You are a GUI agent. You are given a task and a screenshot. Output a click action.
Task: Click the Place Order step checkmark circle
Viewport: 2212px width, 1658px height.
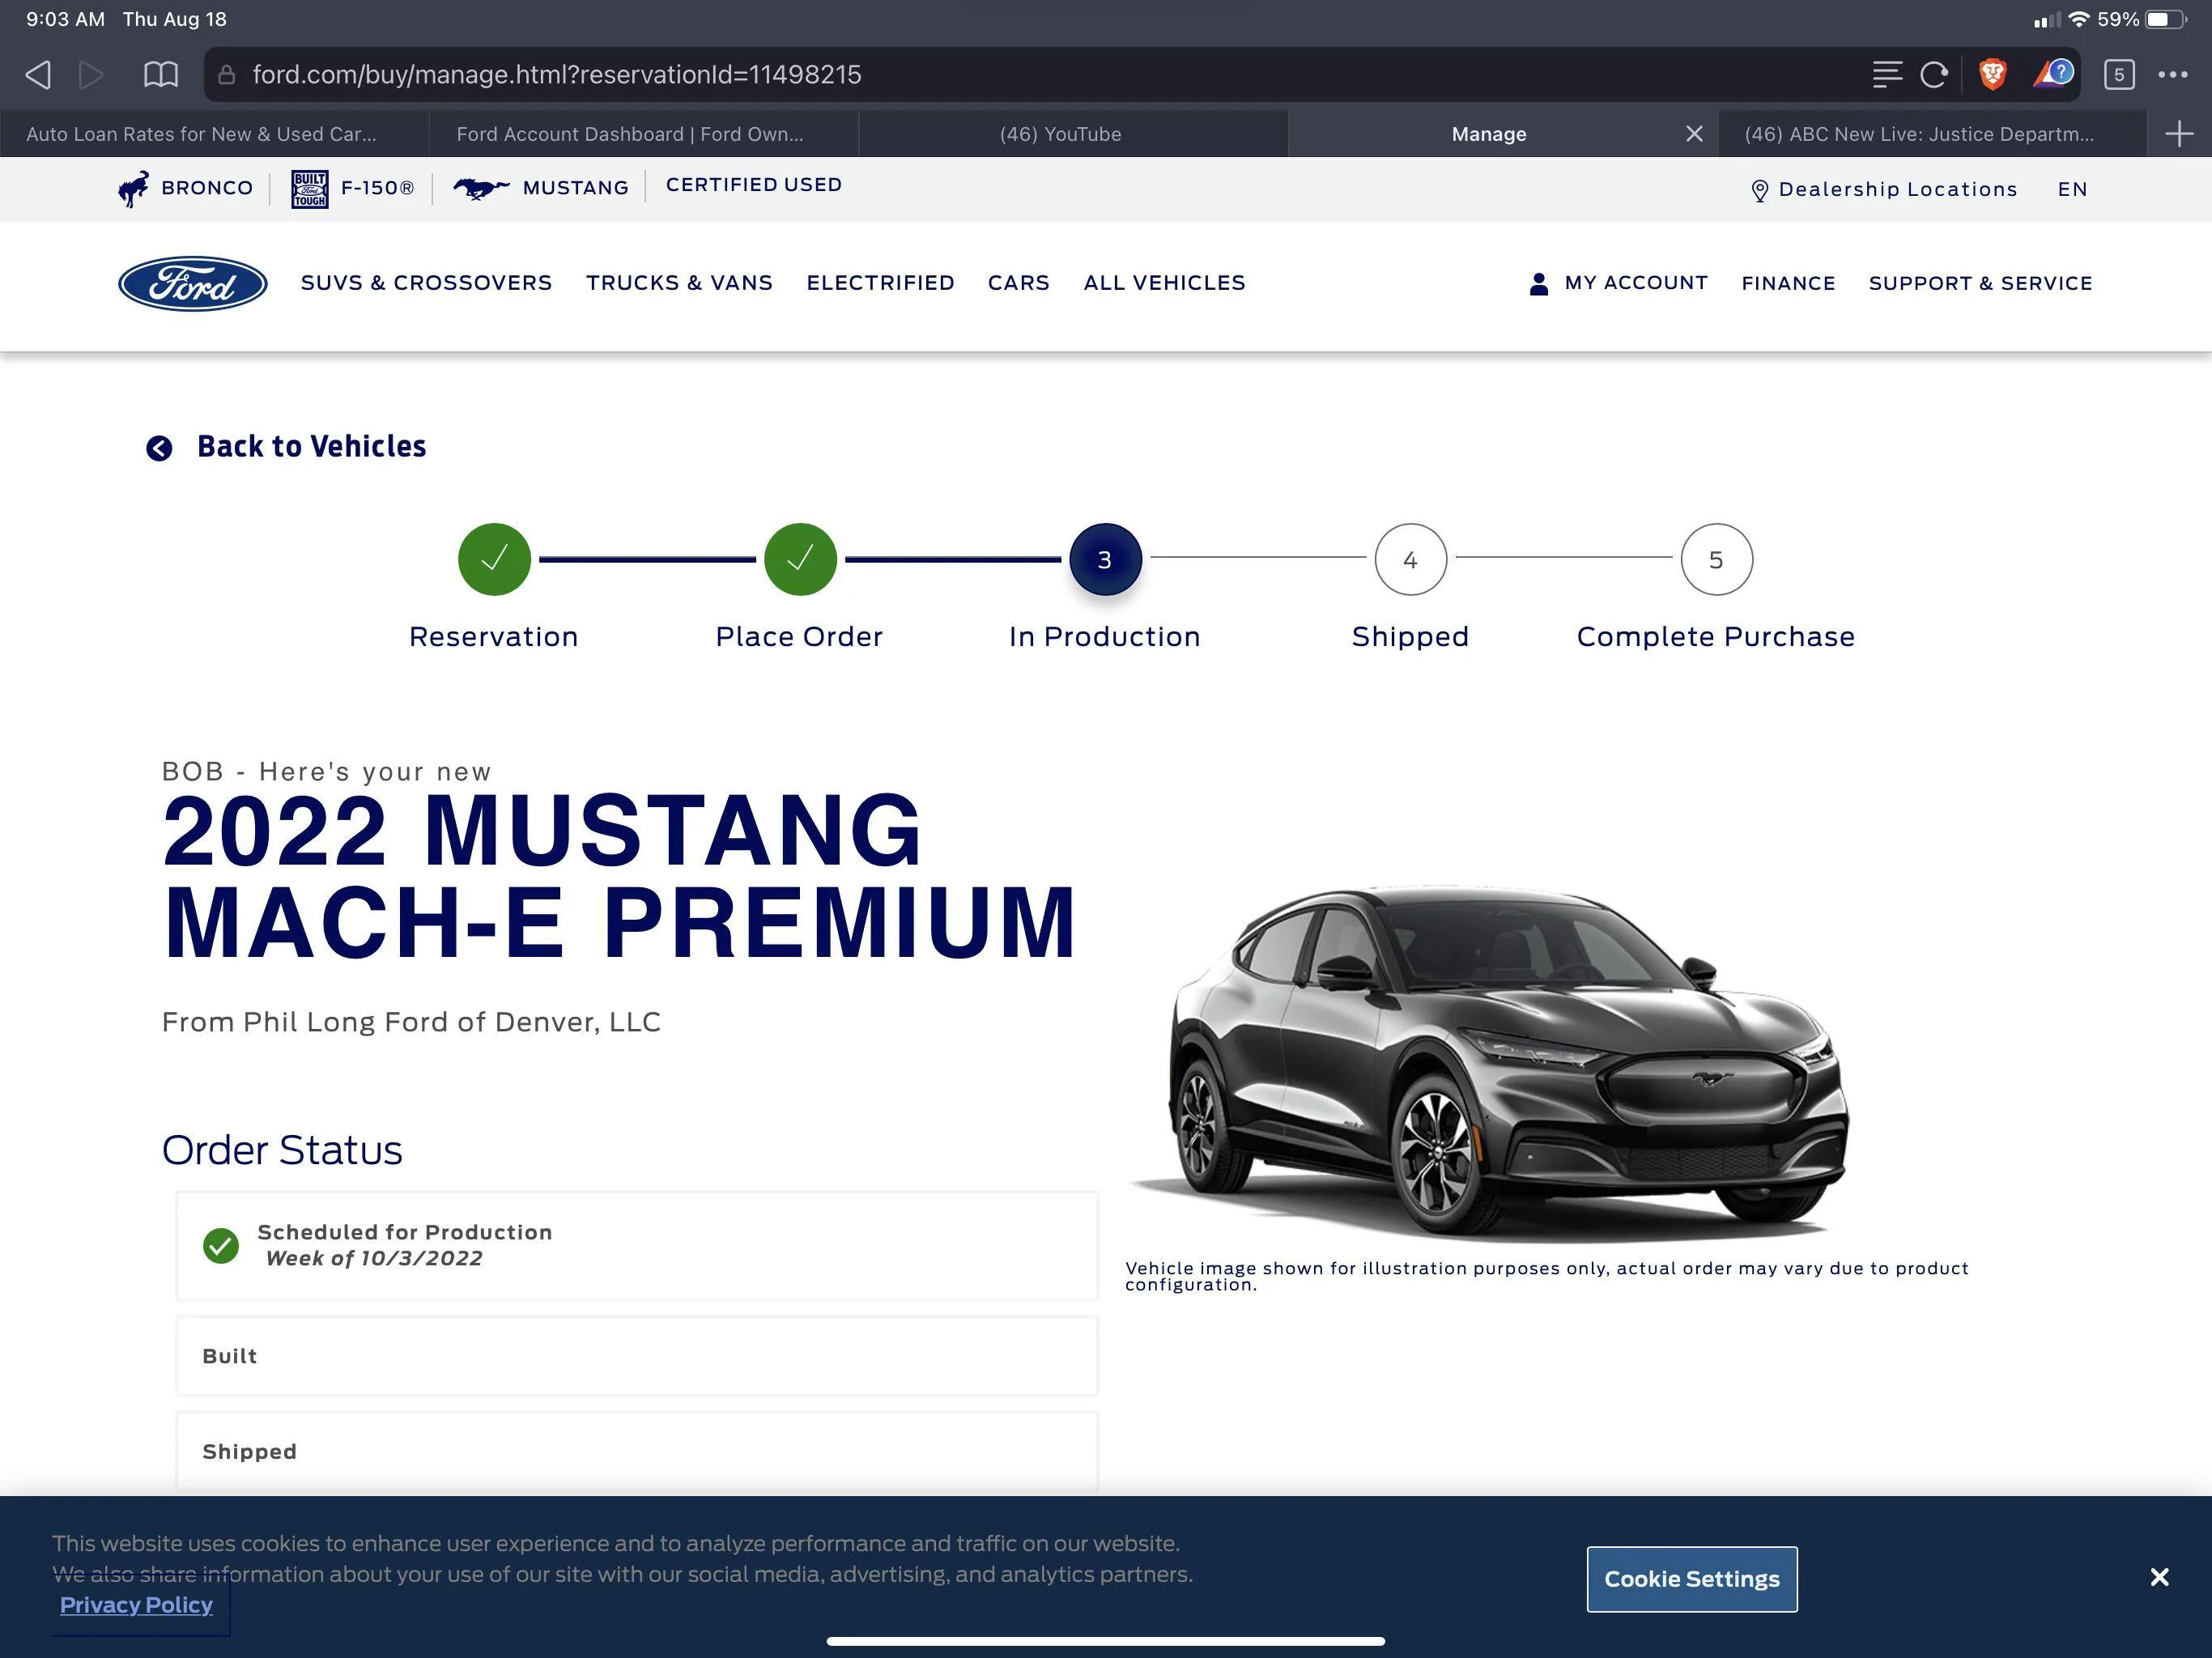tap(800, 559)
